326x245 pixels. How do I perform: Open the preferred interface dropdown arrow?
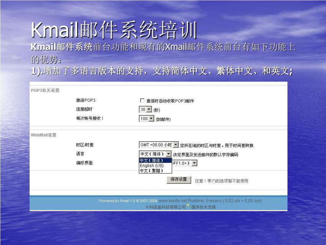[x=194, y=163]
